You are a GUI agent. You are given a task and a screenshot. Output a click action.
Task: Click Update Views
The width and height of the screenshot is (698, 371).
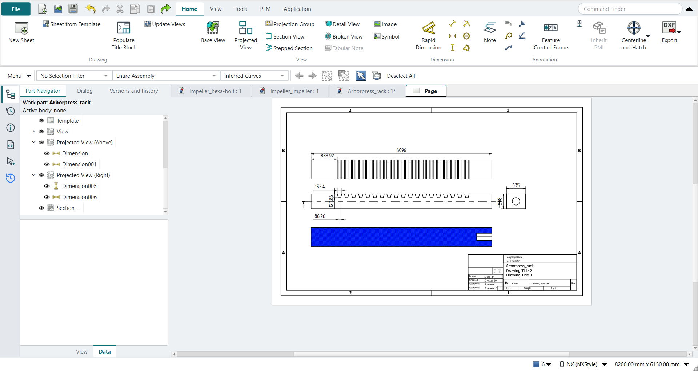[x=165, y=24]
